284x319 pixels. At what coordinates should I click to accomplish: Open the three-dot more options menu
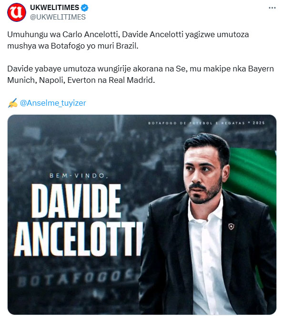272,8
